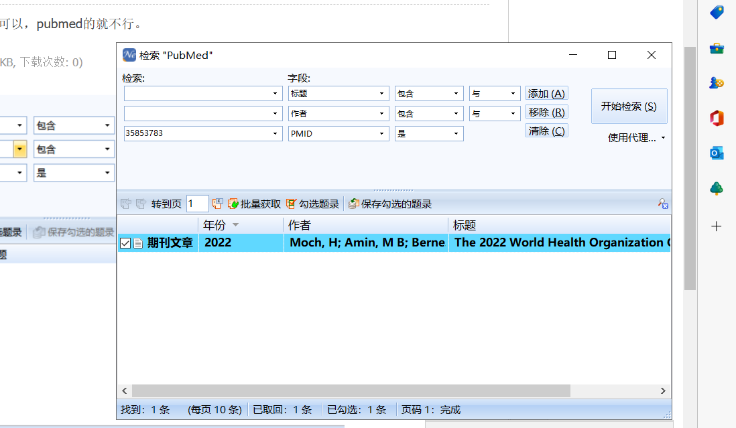Click the find icon at the toolbar's right end

click(x=663, y=204)
